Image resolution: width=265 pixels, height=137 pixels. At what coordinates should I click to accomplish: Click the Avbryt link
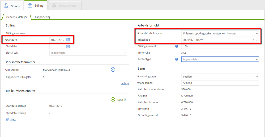coord(125,83)
